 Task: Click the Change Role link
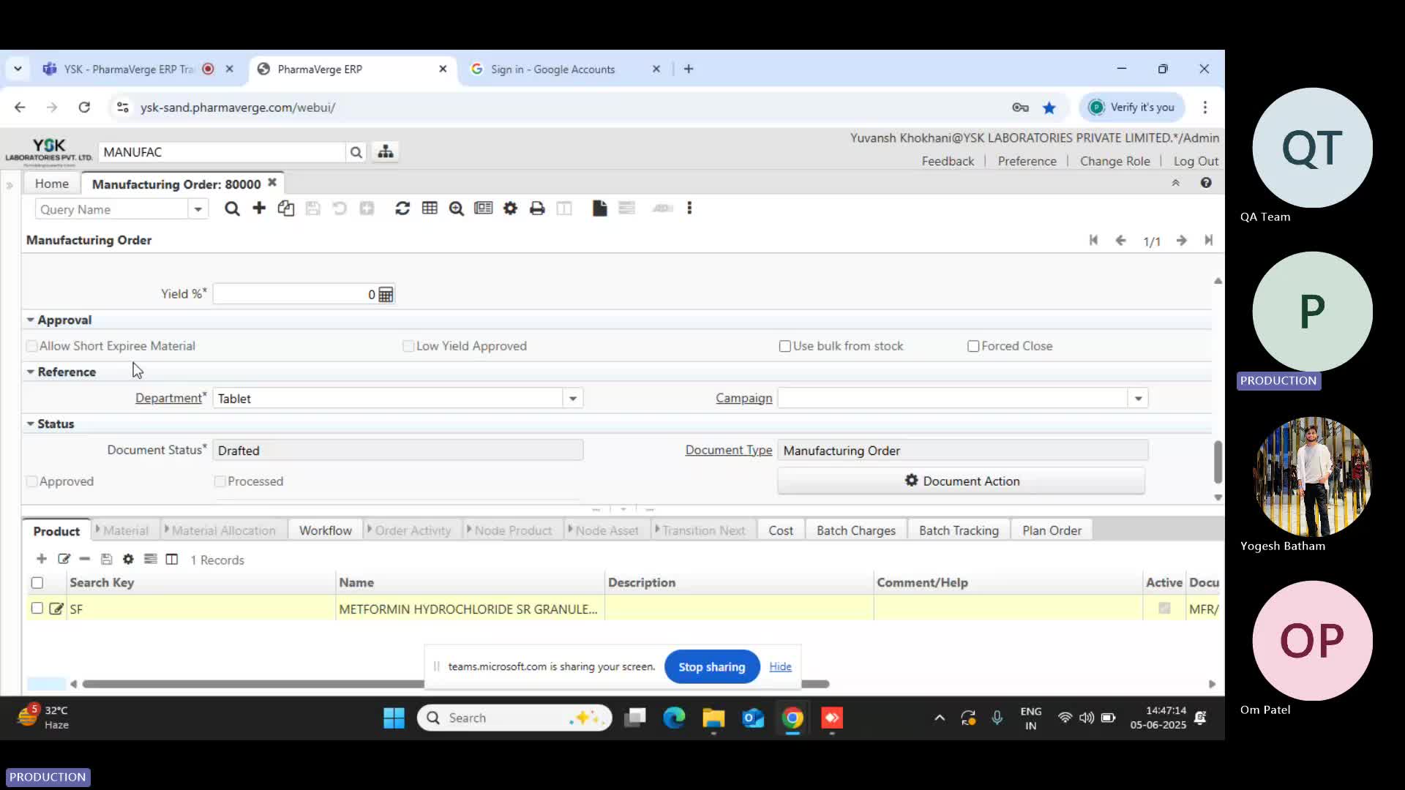pyautogui.click(x=1114, y=161)
